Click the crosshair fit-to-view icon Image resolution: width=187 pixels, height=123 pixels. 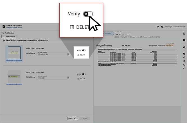coord(184,57)
